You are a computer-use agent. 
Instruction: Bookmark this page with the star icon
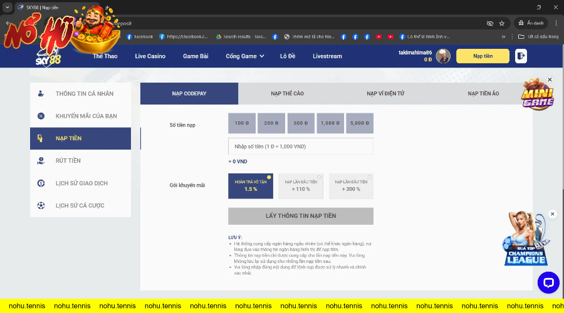coord(501,23)
